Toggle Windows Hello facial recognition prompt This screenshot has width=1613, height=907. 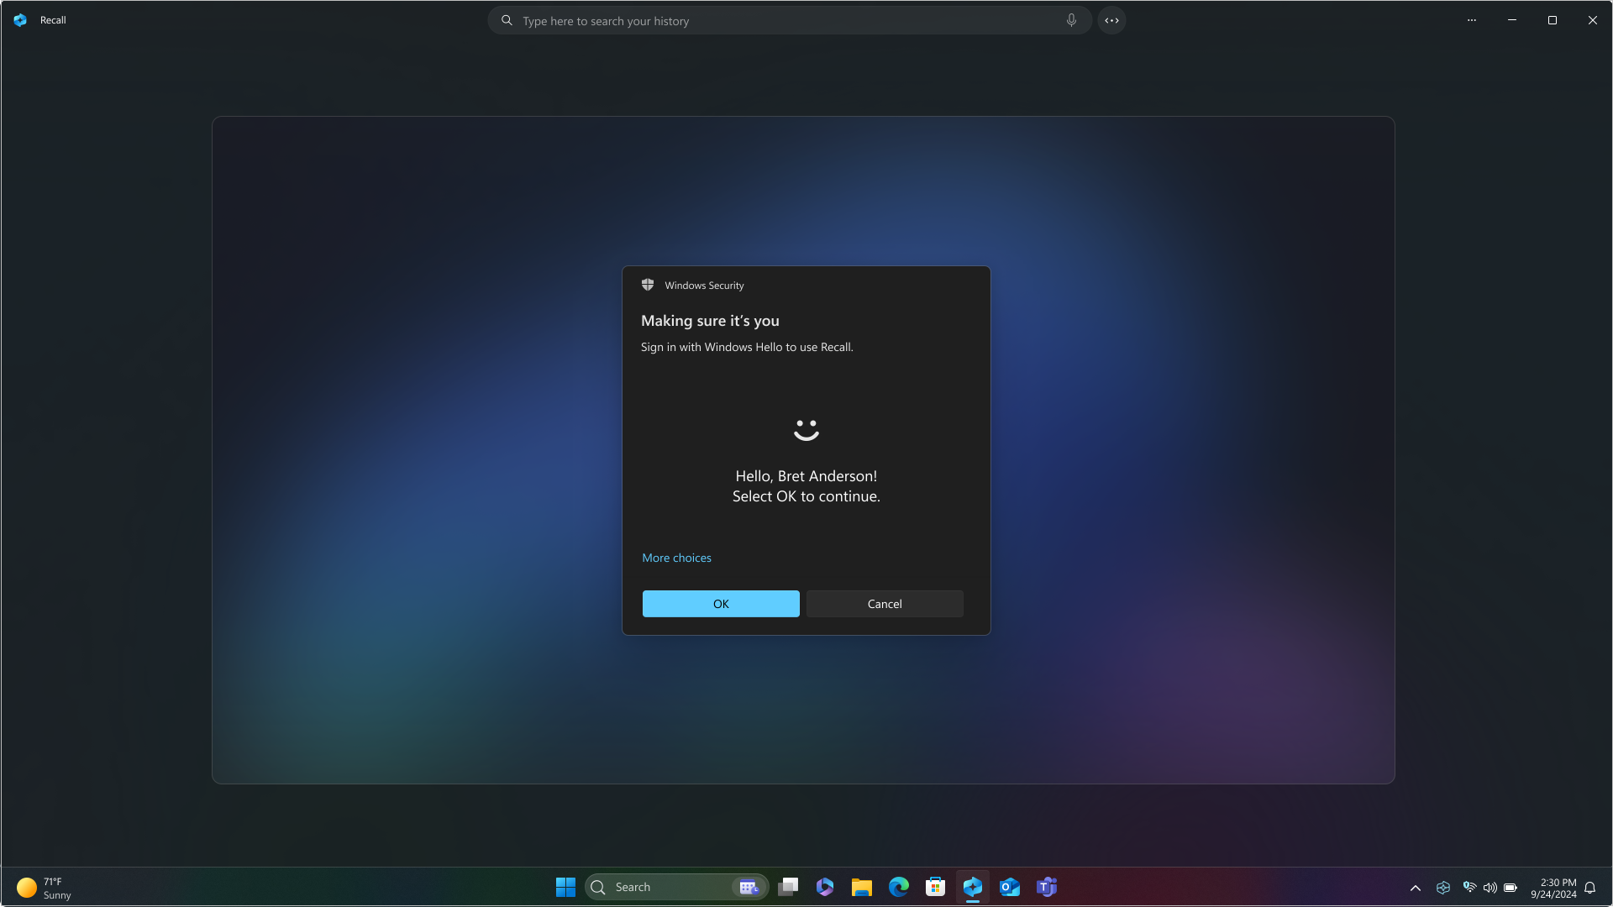pyautogui.click(x=806, y=430)
